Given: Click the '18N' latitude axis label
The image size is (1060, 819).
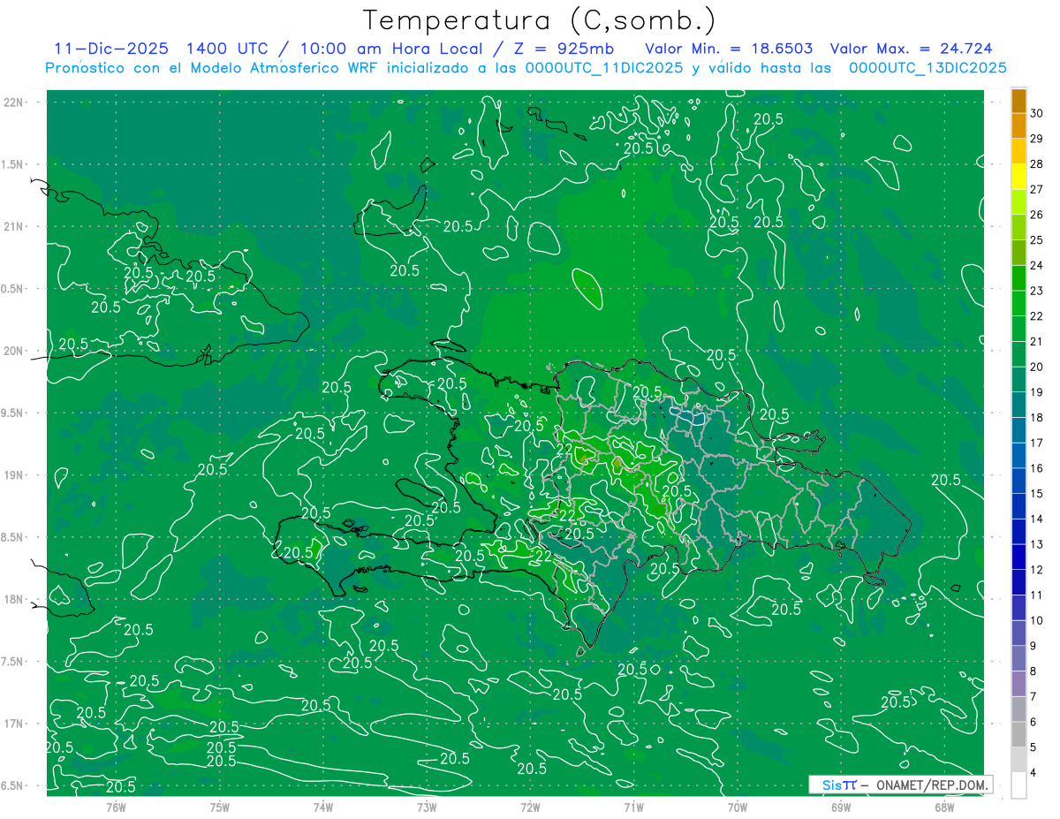Looking at the screenshot, I should (14, 599).
